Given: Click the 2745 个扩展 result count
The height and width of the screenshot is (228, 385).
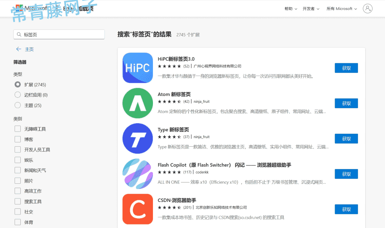Looking at the screenshot, I should (188, 35).
